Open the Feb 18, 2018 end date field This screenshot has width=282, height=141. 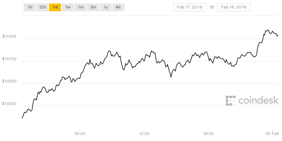234,7
